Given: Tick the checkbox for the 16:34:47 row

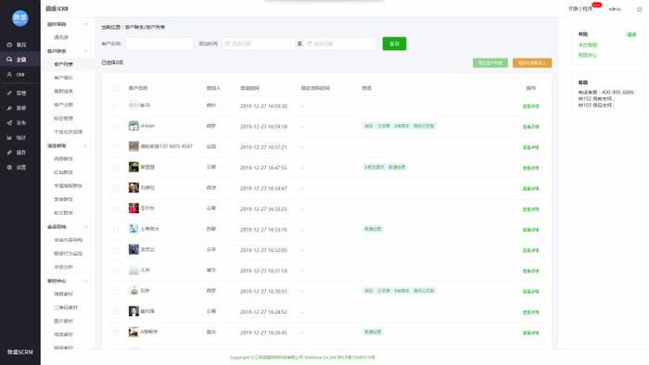Looking at the screenshot, I should [x=116, y=188].
